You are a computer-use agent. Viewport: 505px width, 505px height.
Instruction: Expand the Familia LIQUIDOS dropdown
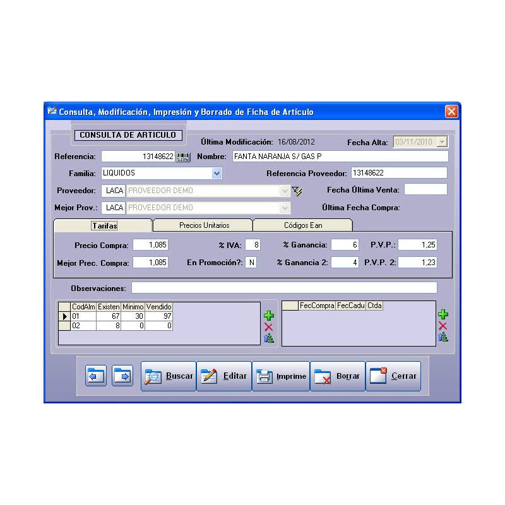pyautogui.click(x=217, y=173)
